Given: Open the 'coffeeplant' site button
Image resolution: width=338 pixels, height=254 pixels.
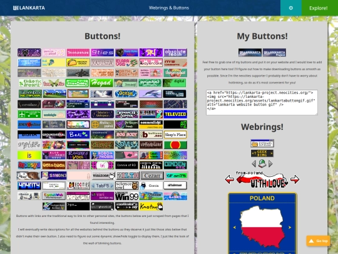Looking at the screenshot, I should click(151, 145).
